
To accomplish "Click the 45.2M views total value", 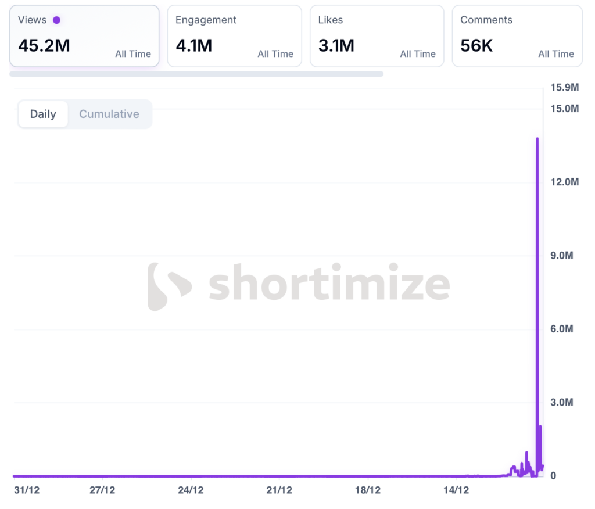I will (44, 45).
